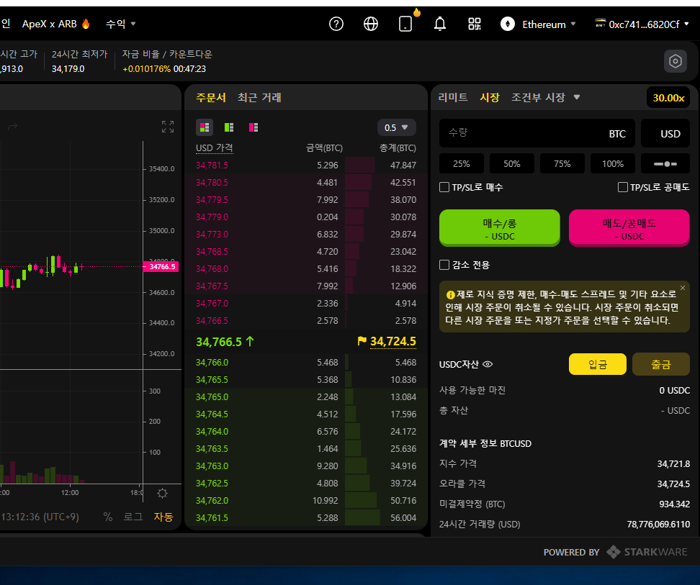700x585 pixels.
Task: Click the last price 34,766.5 in order book
Action: point(219,342)
